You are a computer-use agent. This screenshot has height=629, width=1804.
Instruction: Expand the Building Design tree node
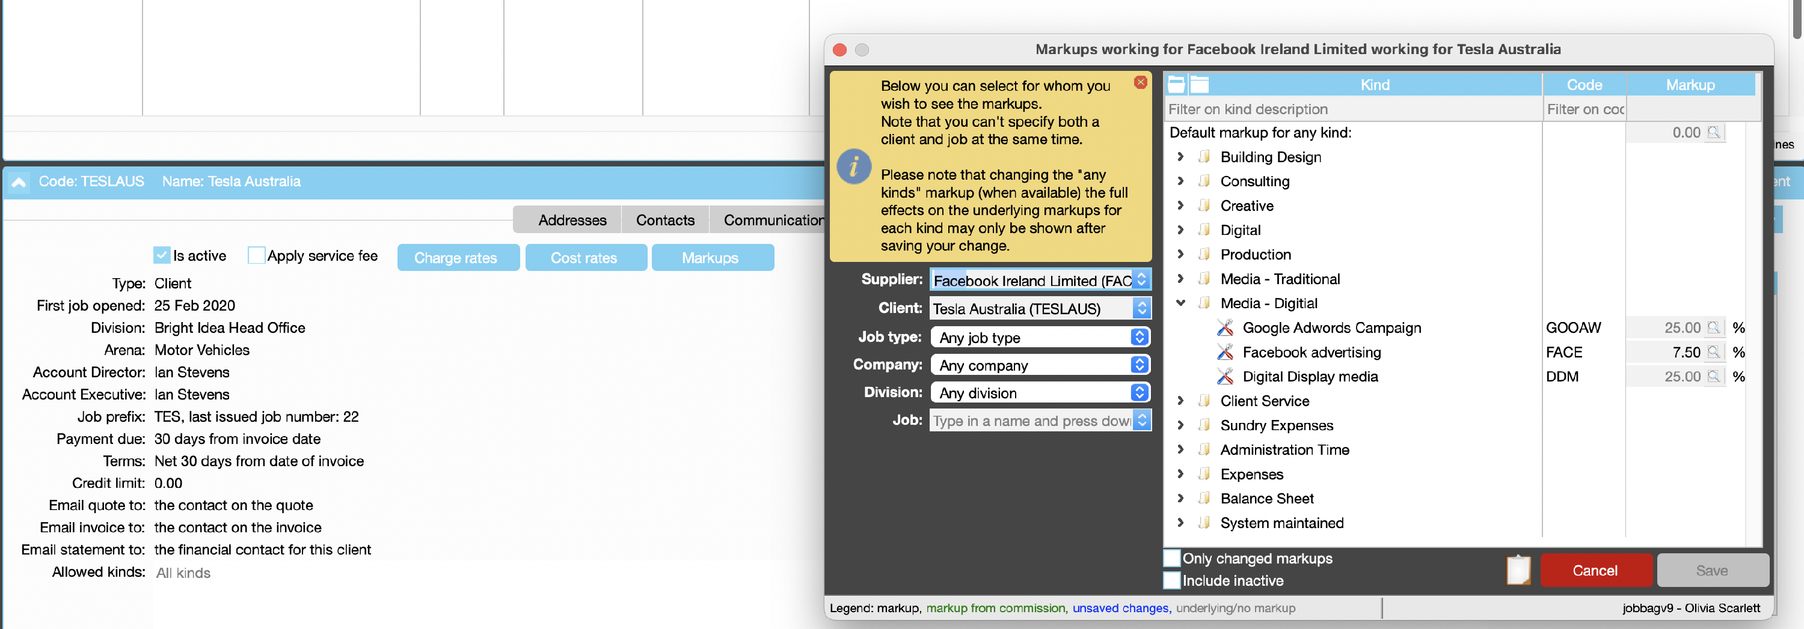(1181, 157)
